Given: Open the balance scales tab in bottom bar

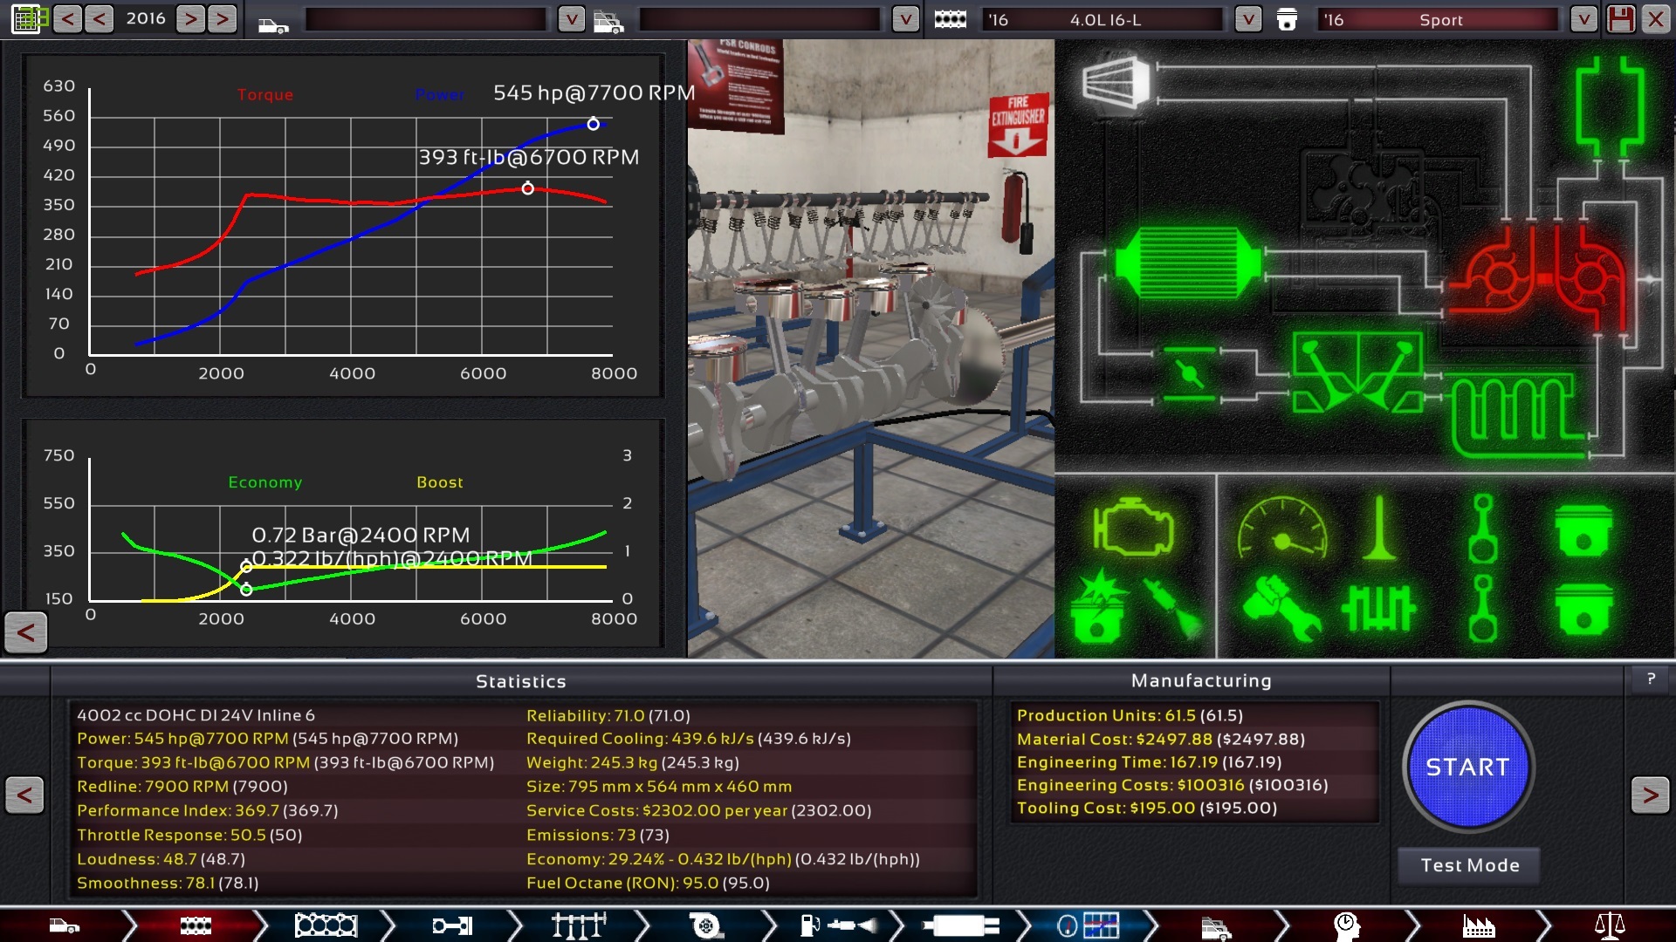Looking at the screenshot, I should coord(1610,925).
